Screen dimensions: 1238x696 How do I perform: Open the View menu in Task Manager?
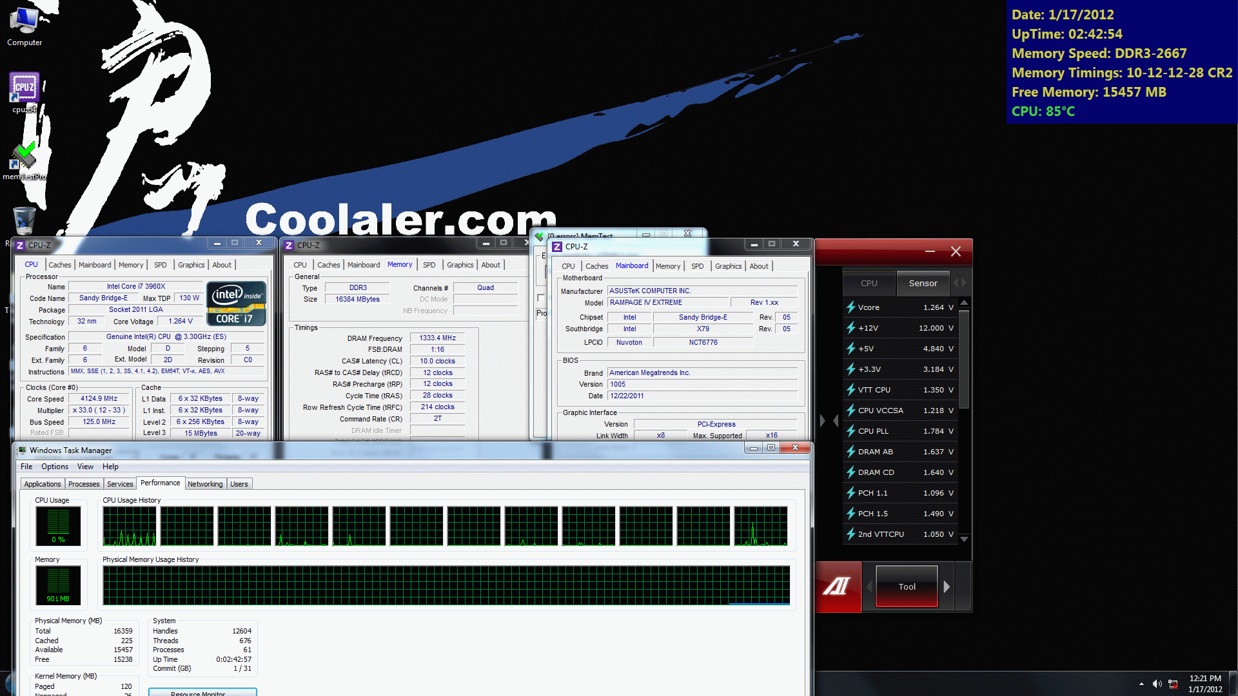click(85, 467)
